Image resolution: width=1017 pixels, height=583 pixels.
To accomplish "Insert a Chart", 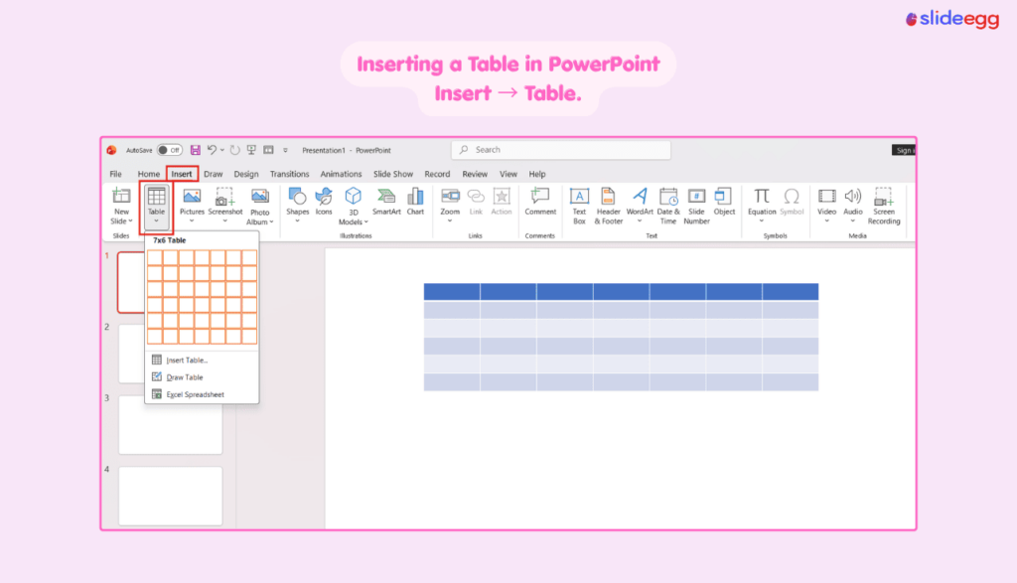I will [415, 202].
